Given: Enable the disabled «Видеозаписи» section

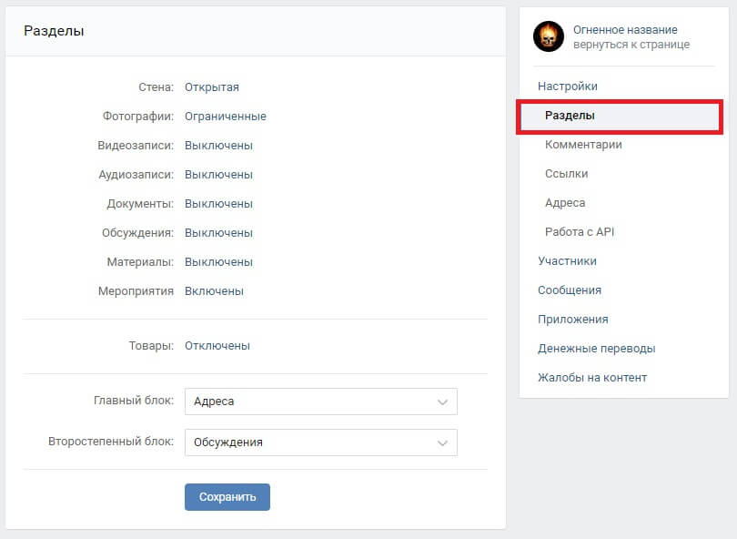Looking at the screenshot, I should pos(218,145).
